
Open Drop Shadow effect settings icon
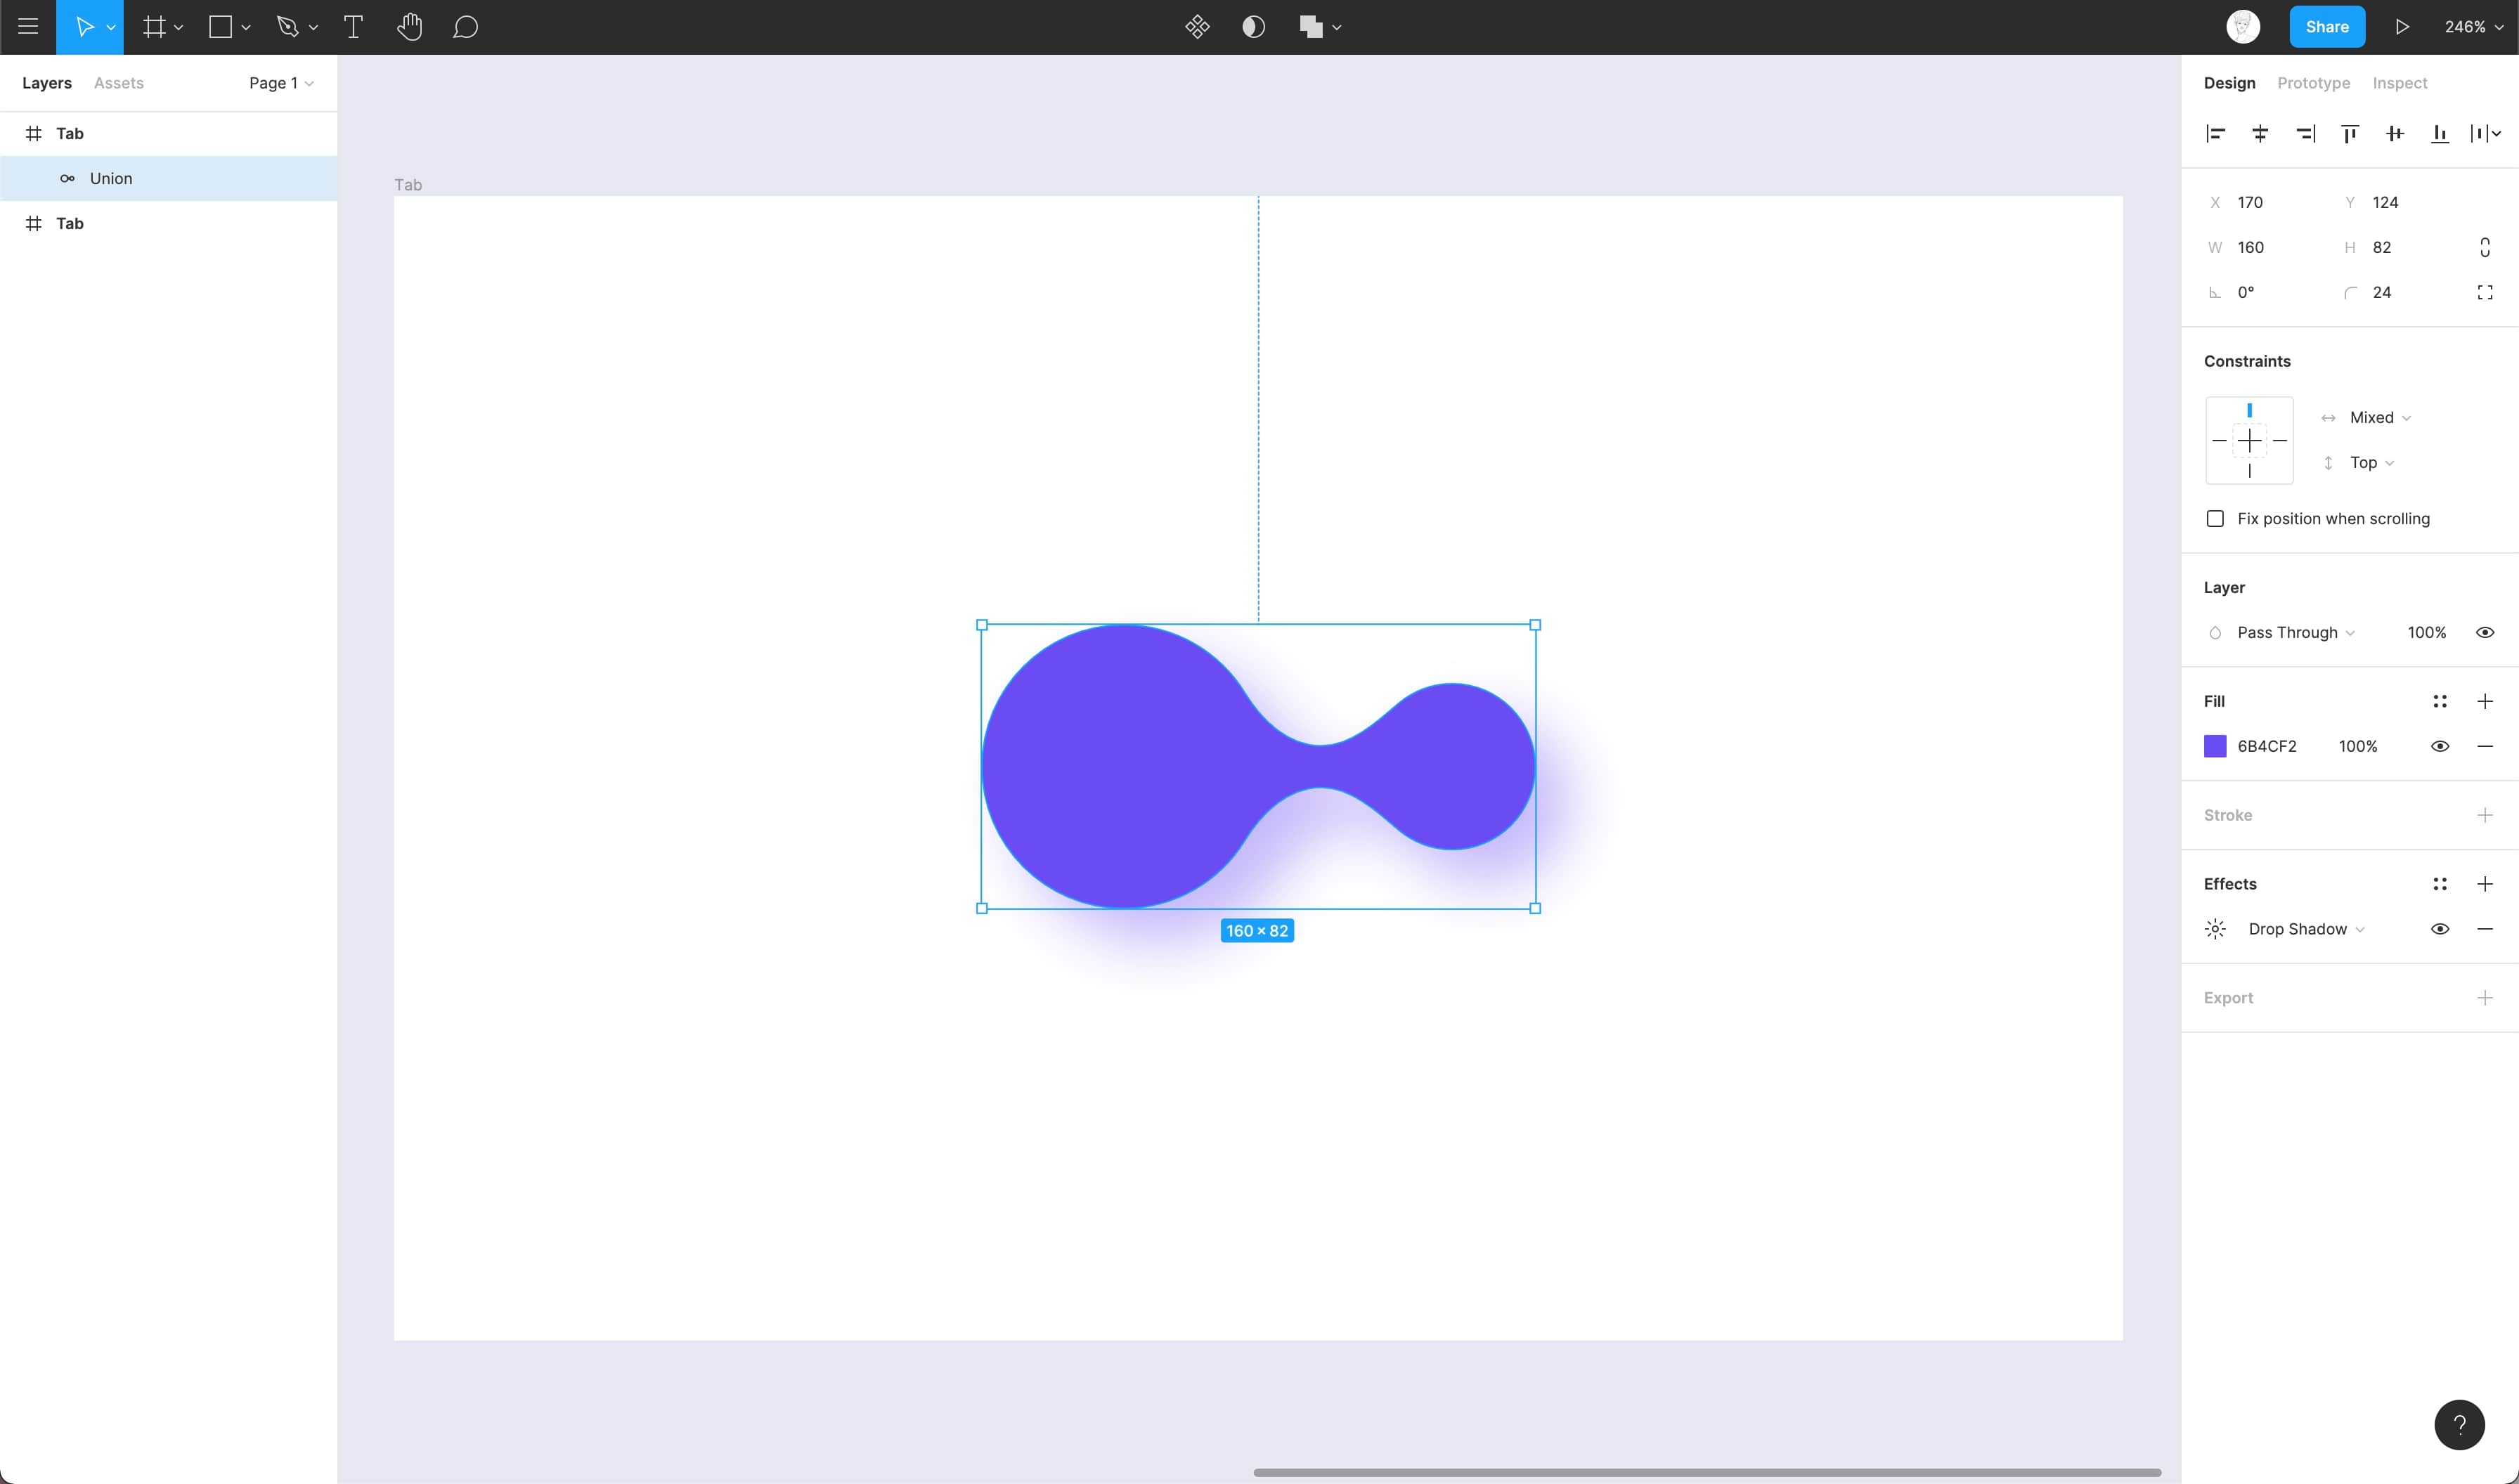[2215, 929]
